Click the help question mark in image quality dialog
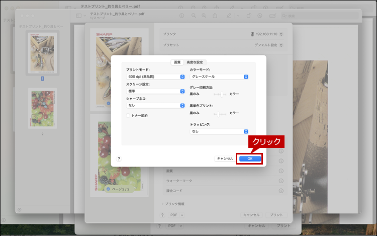377x236 pixels. tap(119, 159)
